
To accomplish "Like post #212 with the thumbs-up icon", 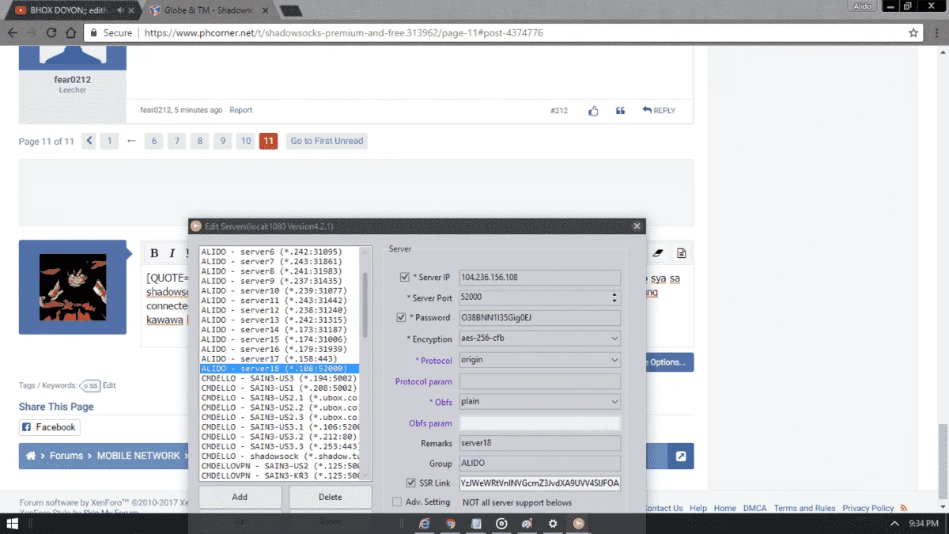I will click(593, 111).
